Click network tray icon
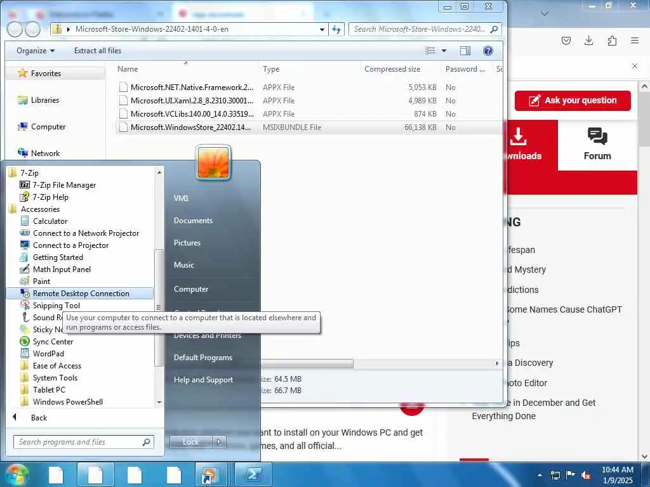Viewport: 650px width, 487px height. (x=555, y=476)
